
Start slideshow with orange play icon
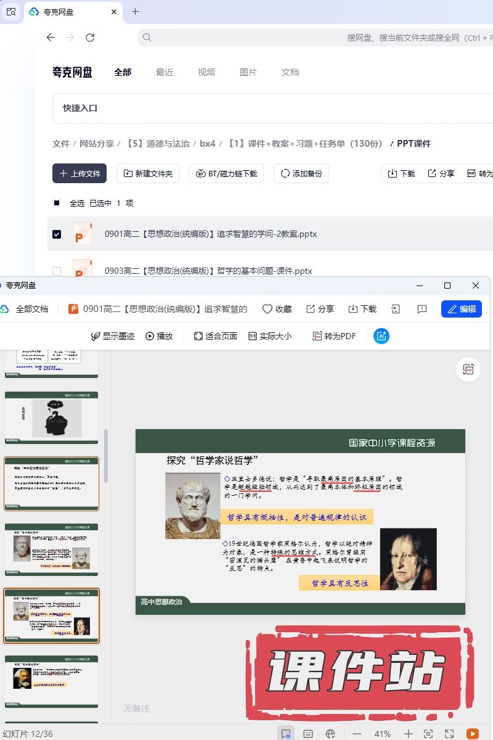[473, 734]
